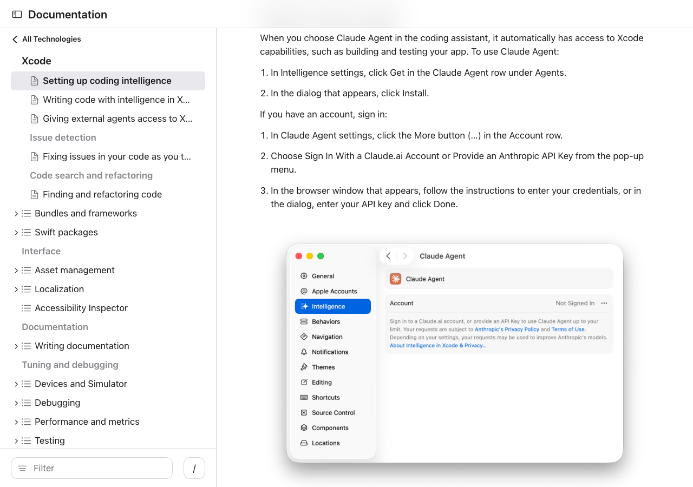Expand the Localization chevron

tap(16, 289)
